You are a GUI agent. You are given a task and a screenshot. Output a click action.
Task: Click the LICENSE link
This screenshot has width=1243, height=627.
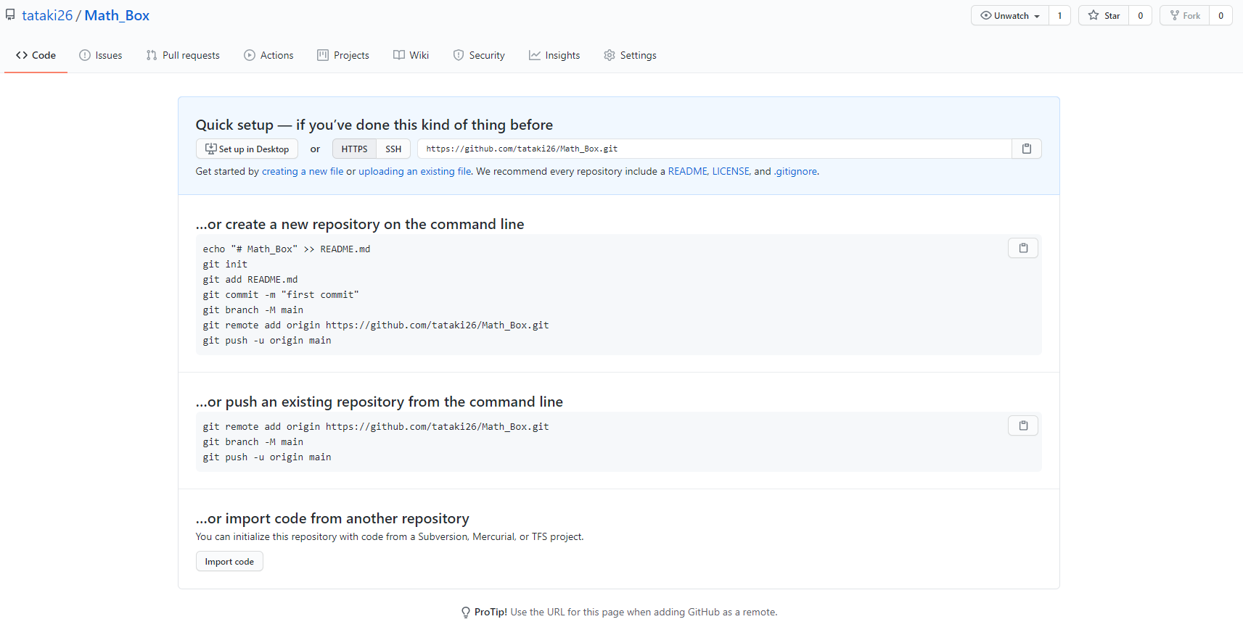pos(731,172)
